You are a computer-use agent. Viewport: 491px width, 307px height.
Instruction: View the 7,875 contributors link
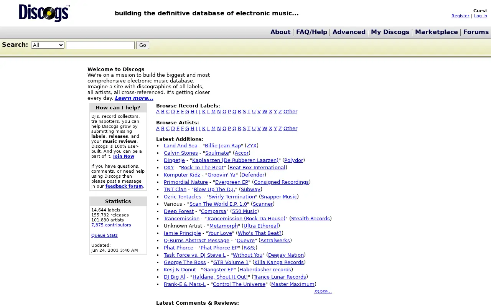(111, 225)
